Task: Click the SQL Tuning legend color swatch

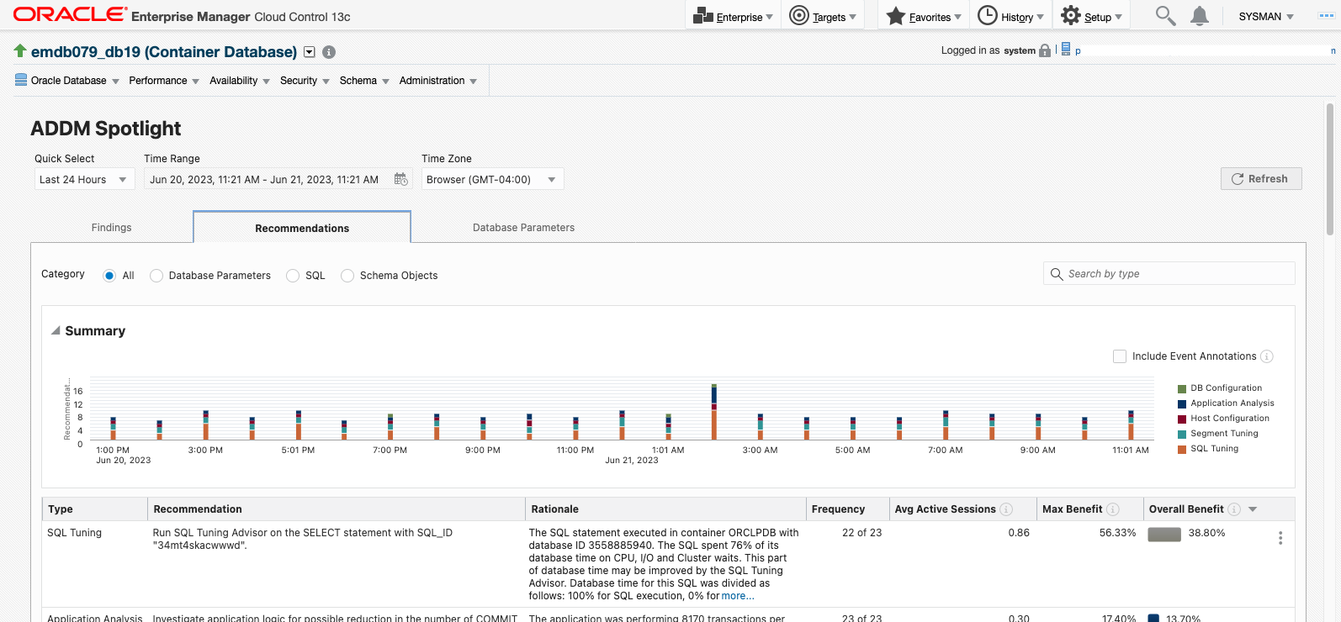Action: tap(1182, 449)
